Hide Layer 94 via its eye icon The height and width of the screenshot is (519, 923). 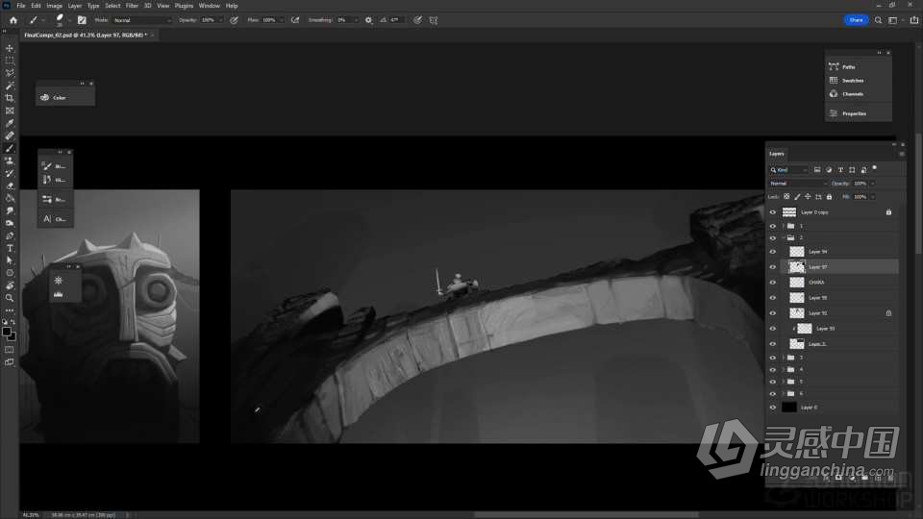[x=772, y=252]
